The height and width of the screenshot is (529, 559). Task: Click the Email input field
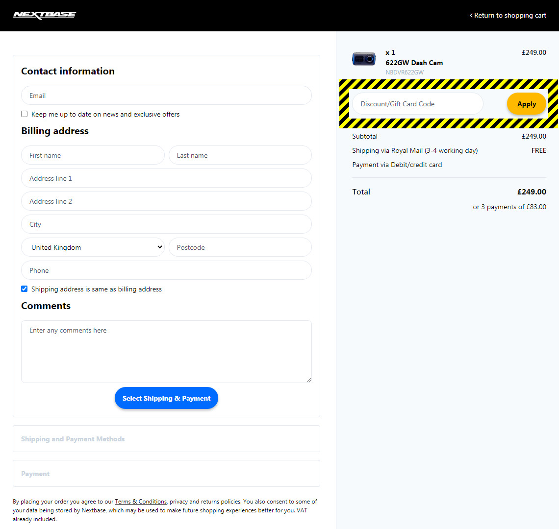click(166, 95)
